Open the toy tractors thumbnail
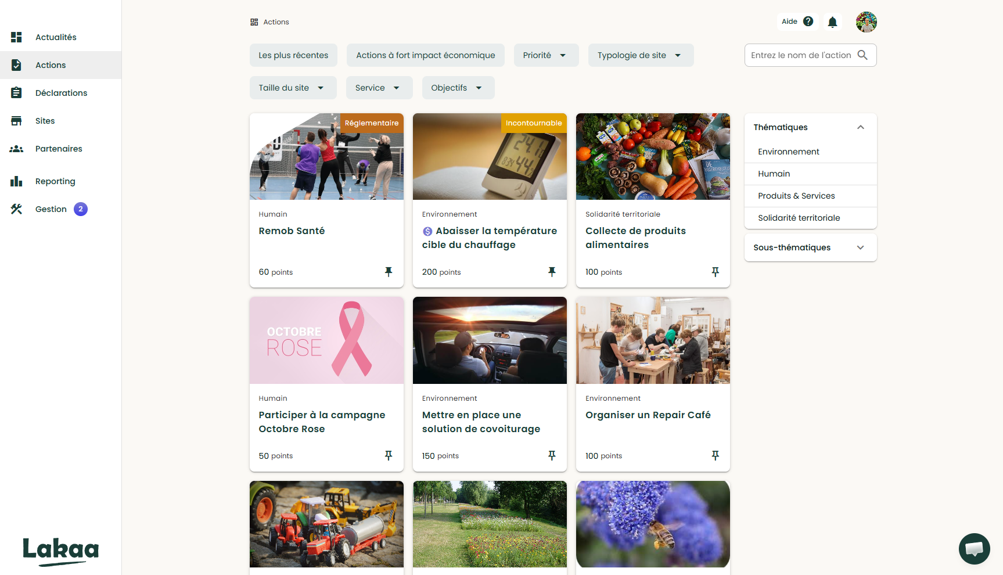This screenshot has width=1003, height=575. point(326,524)
